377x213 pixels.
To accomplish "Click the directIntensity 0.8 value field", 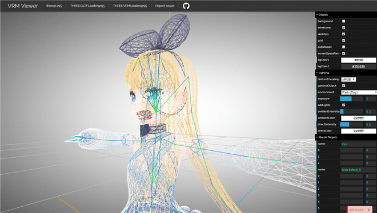I will click(371, 125).
